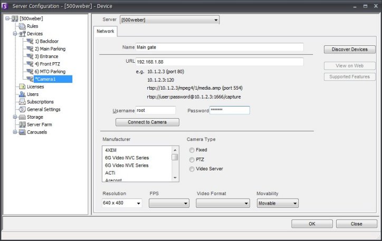Viewport: 382px width, 241px height.
Task: Click manufacturer list scroll down arrow
Action: [175, 178]
